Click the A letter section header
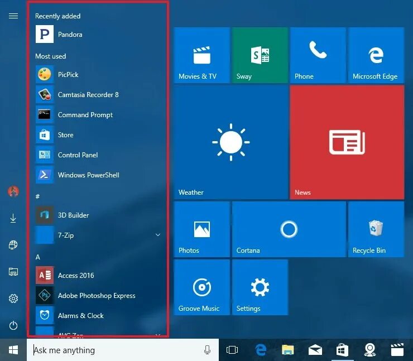The width and height of the screenshot is (413, 361). tap(37, 257)
